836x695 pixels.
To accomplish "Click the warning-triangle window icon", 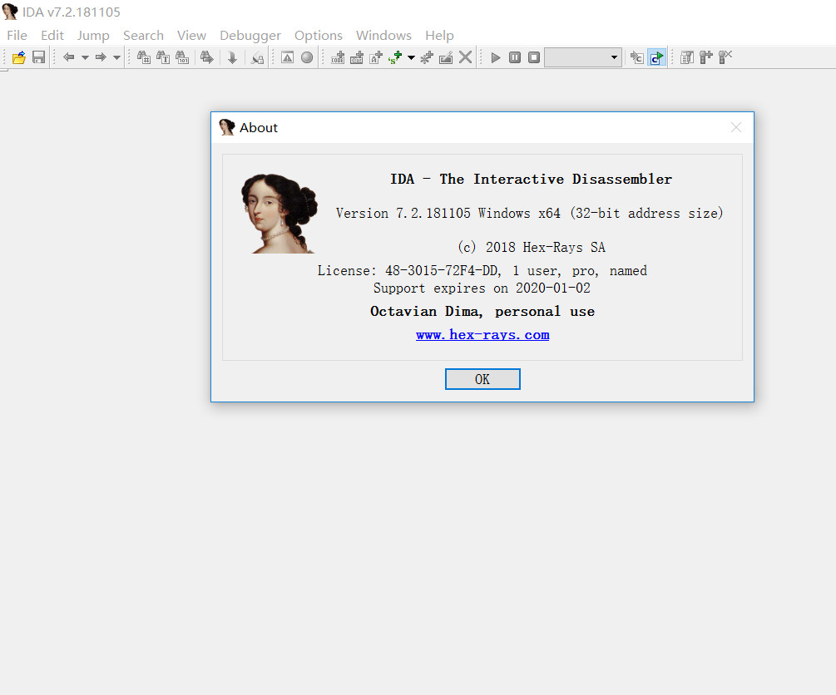I will click(287, 57).
